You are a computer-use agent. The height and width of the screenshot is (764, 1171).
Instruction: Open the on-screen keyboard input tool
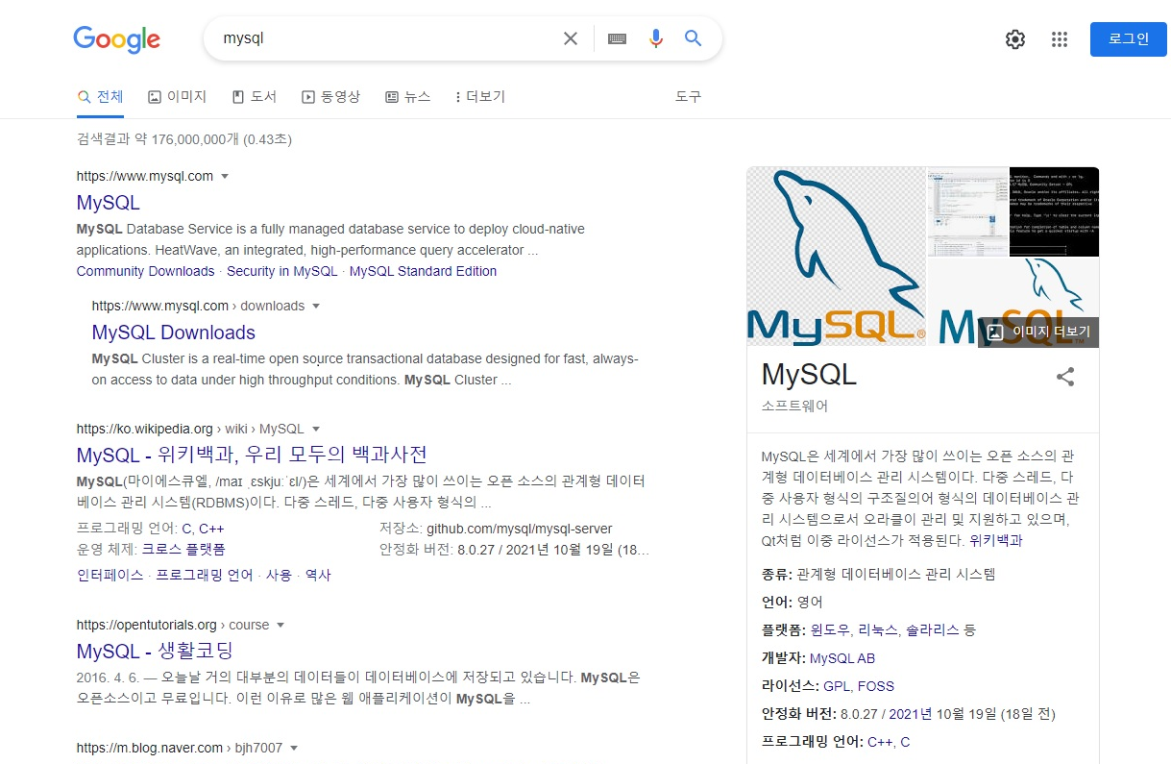[x=618, y=38]
